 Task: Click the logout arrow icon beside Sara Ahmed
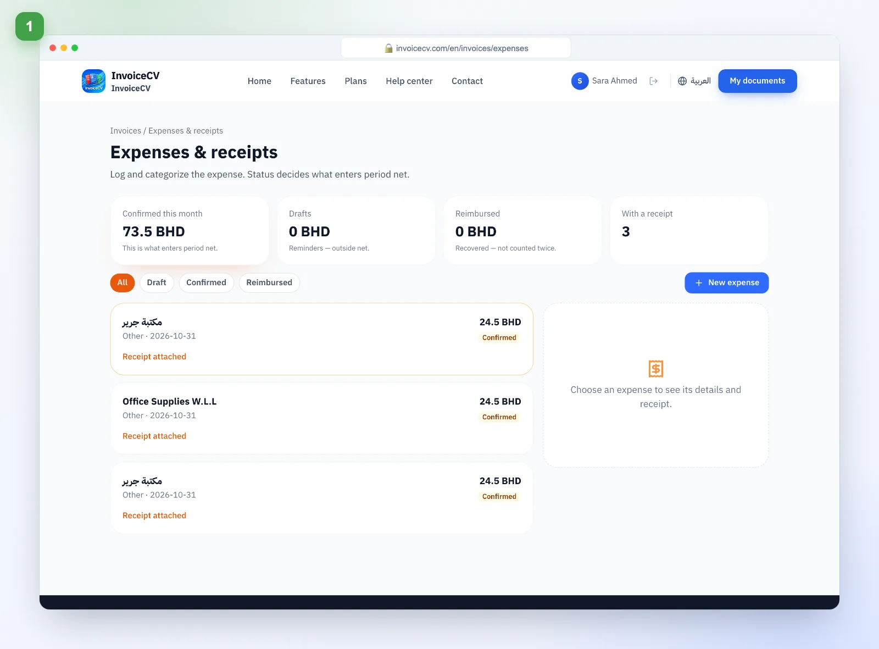(653, 81)
